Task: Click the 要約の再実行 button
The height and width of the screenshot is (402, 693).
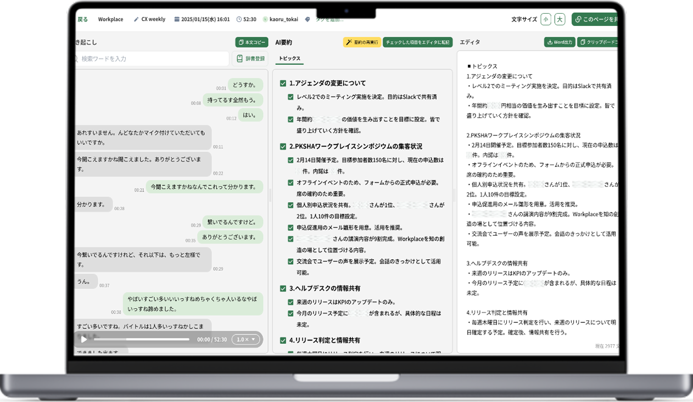Action: [361, 42]
